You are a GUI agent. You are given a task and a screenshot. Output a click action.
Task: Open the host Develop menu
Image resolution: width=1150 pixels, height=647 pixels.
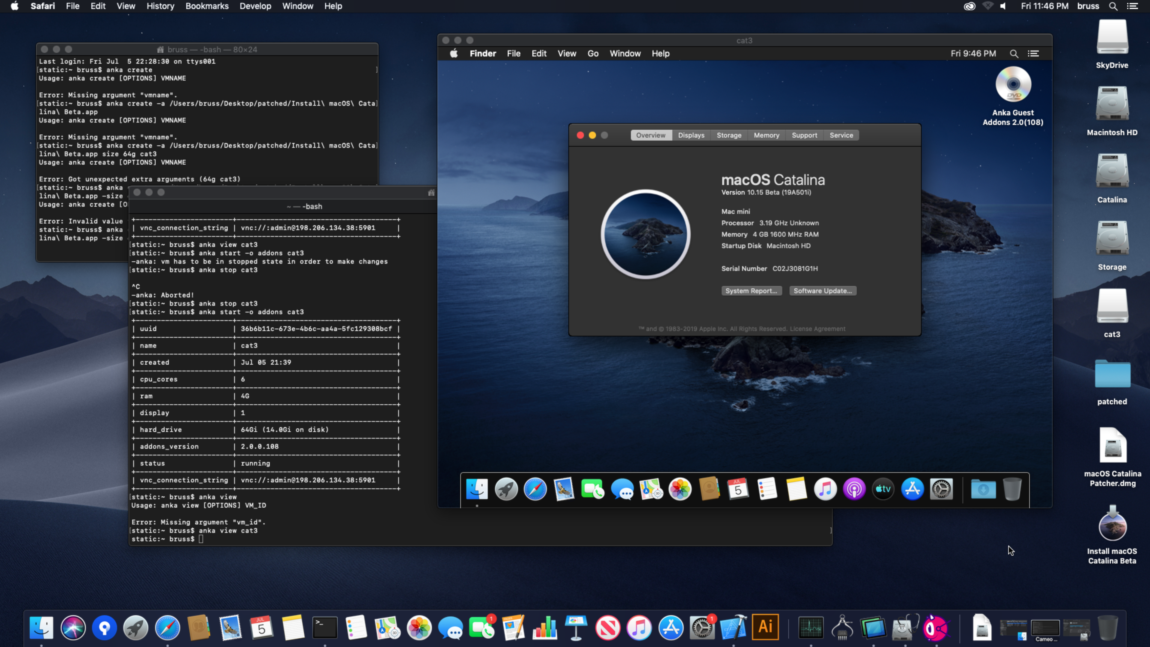point(255,6)
